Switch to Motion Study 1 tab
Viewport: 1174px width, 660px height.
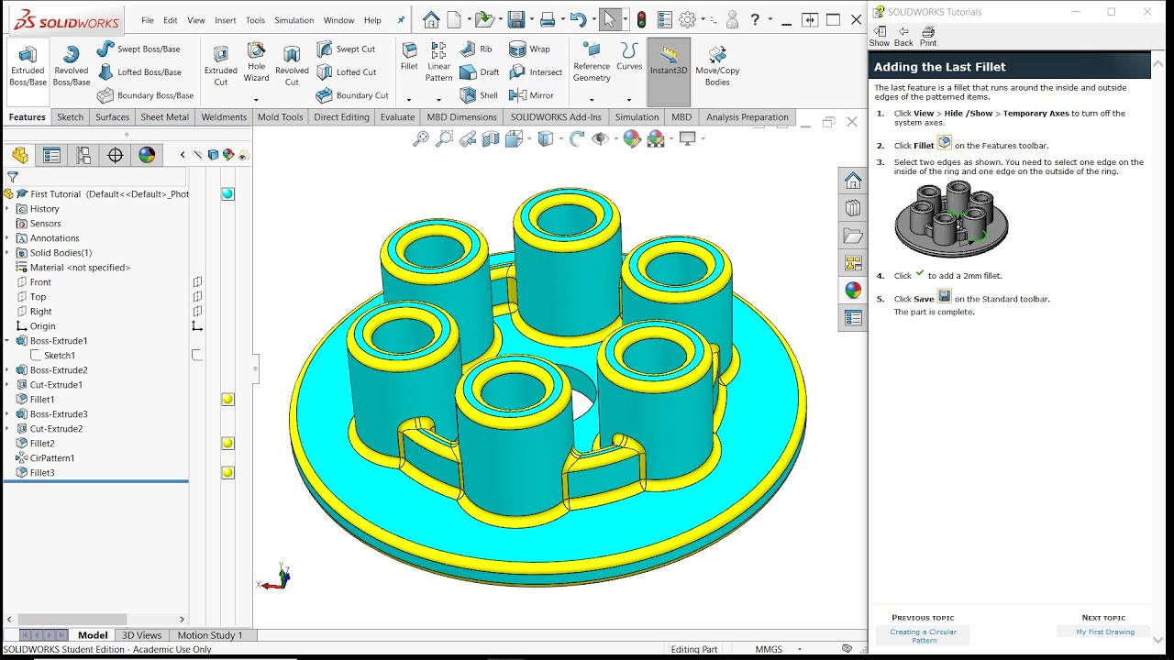[210, 635]
